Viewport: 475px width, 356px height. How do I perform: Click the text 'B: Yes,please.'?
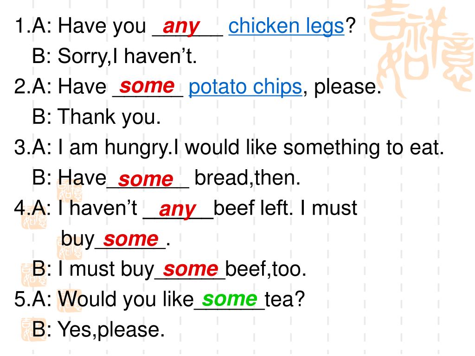click(x=98, y=330)
